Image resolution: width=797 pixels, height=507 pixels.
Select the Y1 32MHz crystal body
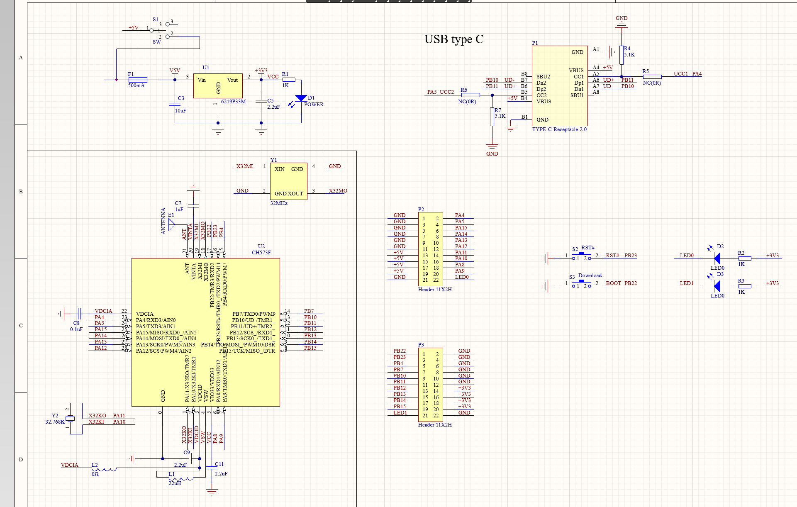[x=289, y=181]
